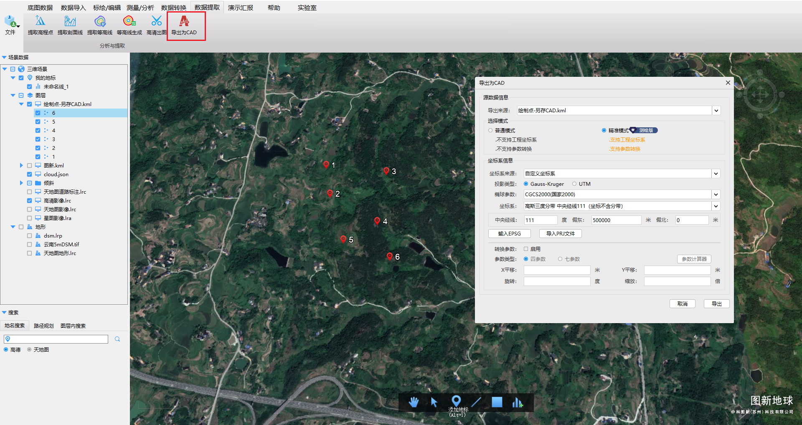Image resolution: width=802 pixels, height=425 pixels.
Task: Click the 提取高程点 tool icon
Action: click(40, 21)
